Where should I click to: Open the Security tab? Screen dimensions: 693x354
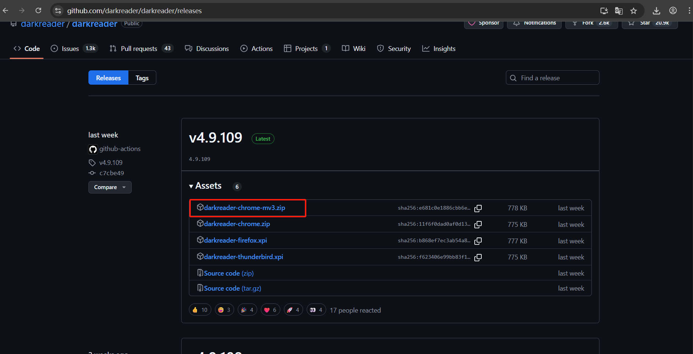pos(394,49)
